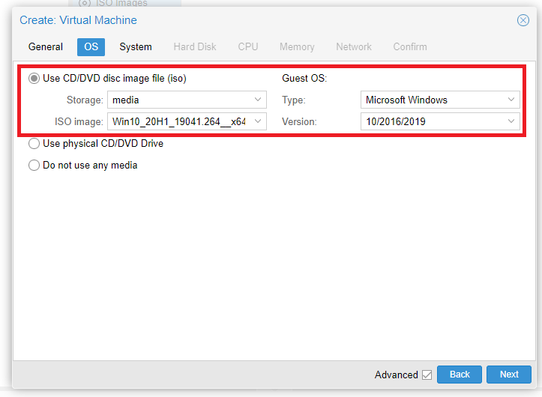Close the Create Virtual Machine dialog
542x397 pixels.
pos(523,20)
